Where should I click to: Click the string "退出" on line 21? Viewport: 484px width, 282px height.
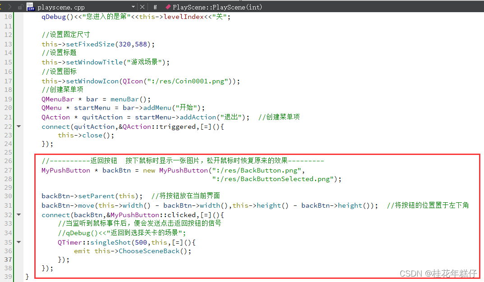click(x=231, y=117)
